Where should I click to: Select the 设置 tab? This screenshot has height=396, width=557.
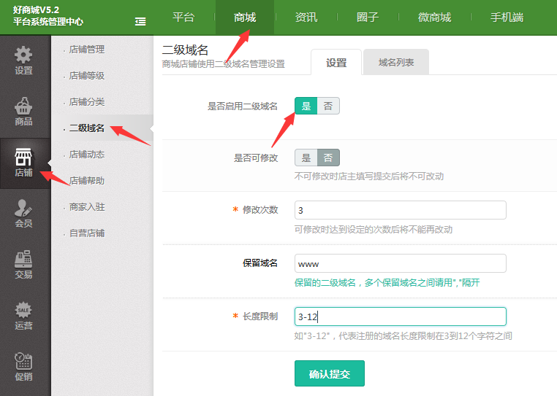[336, 63]
